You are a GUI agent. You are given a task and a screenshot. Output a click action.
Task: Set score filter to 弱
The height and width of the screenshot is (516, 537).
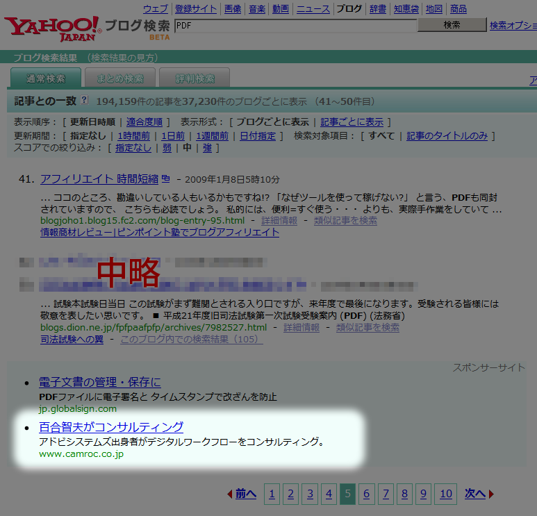(x=167, y=148)
